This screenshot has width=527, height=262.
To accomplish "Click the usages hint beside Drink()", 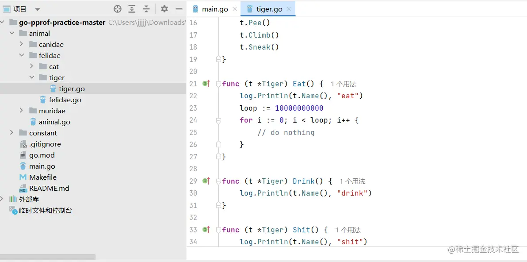I will coord(352,181).
